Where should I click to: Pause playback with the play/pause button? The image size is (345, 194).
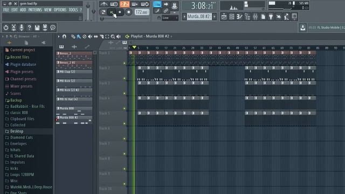[x=112, y=12]
